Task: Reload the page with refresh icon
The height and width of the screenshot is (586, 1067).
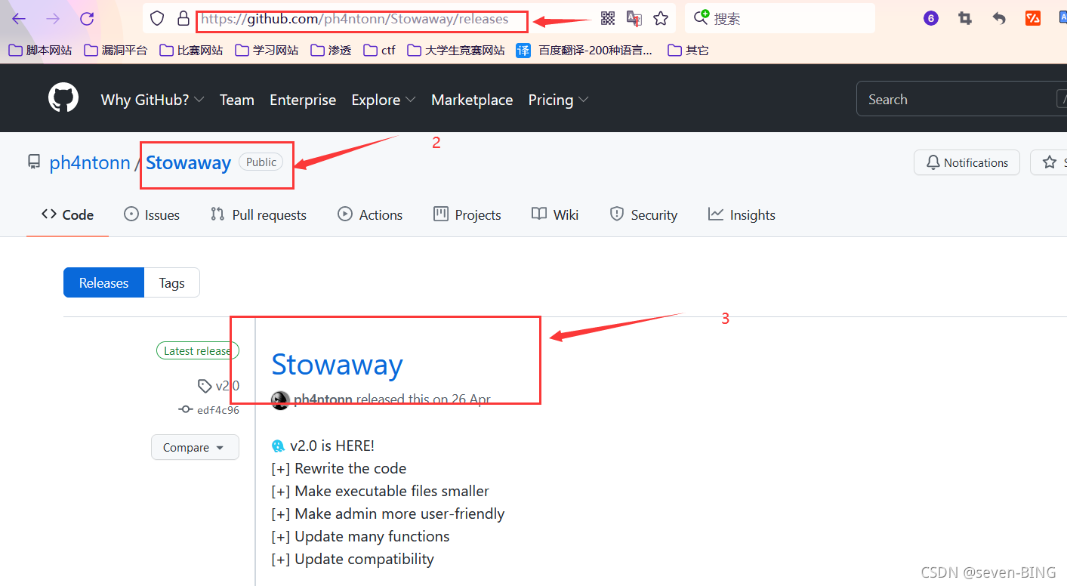Action: [x=87, y=19]
